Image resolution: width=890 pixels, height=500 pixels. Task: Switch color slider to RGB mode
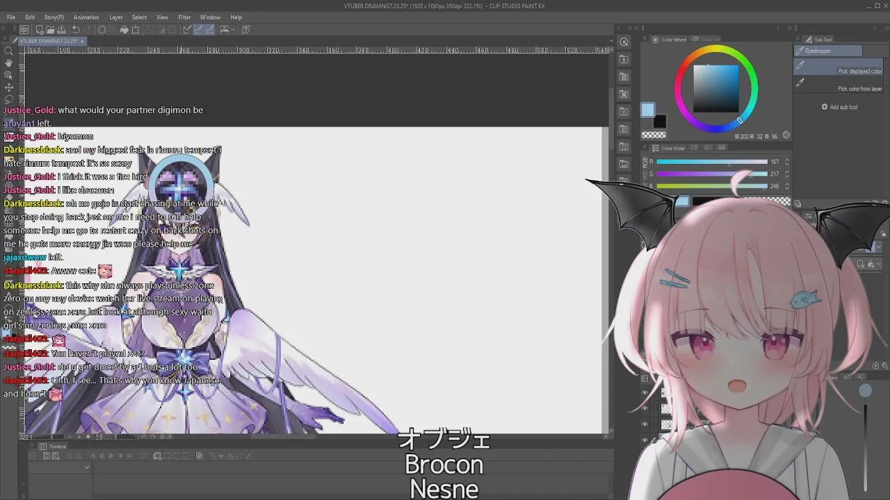(x=645, y=162)
